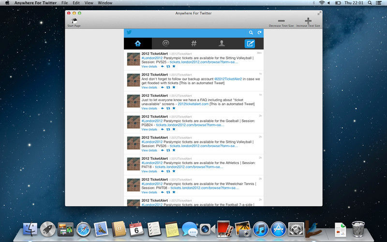Open the View menu

tap(89, 3)
